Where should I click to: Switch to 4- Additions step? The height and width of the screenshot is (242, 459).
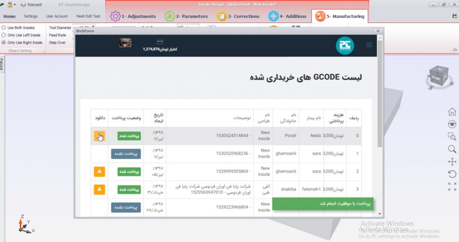287,17
